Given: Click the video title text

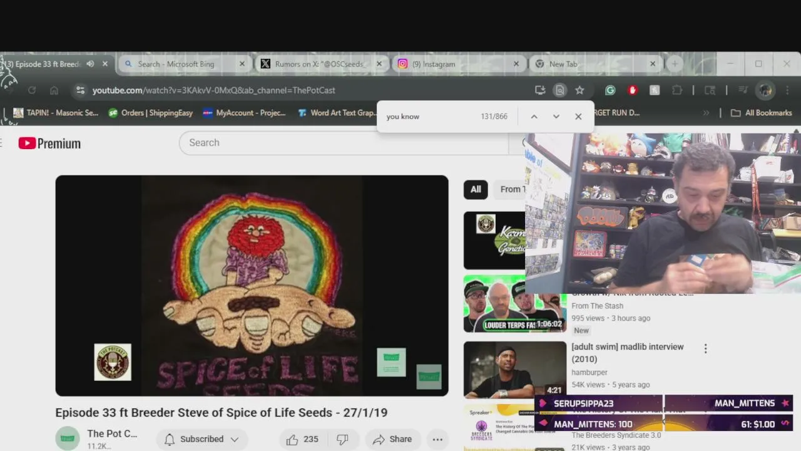Looking at the screenshot, I should 222,412.
